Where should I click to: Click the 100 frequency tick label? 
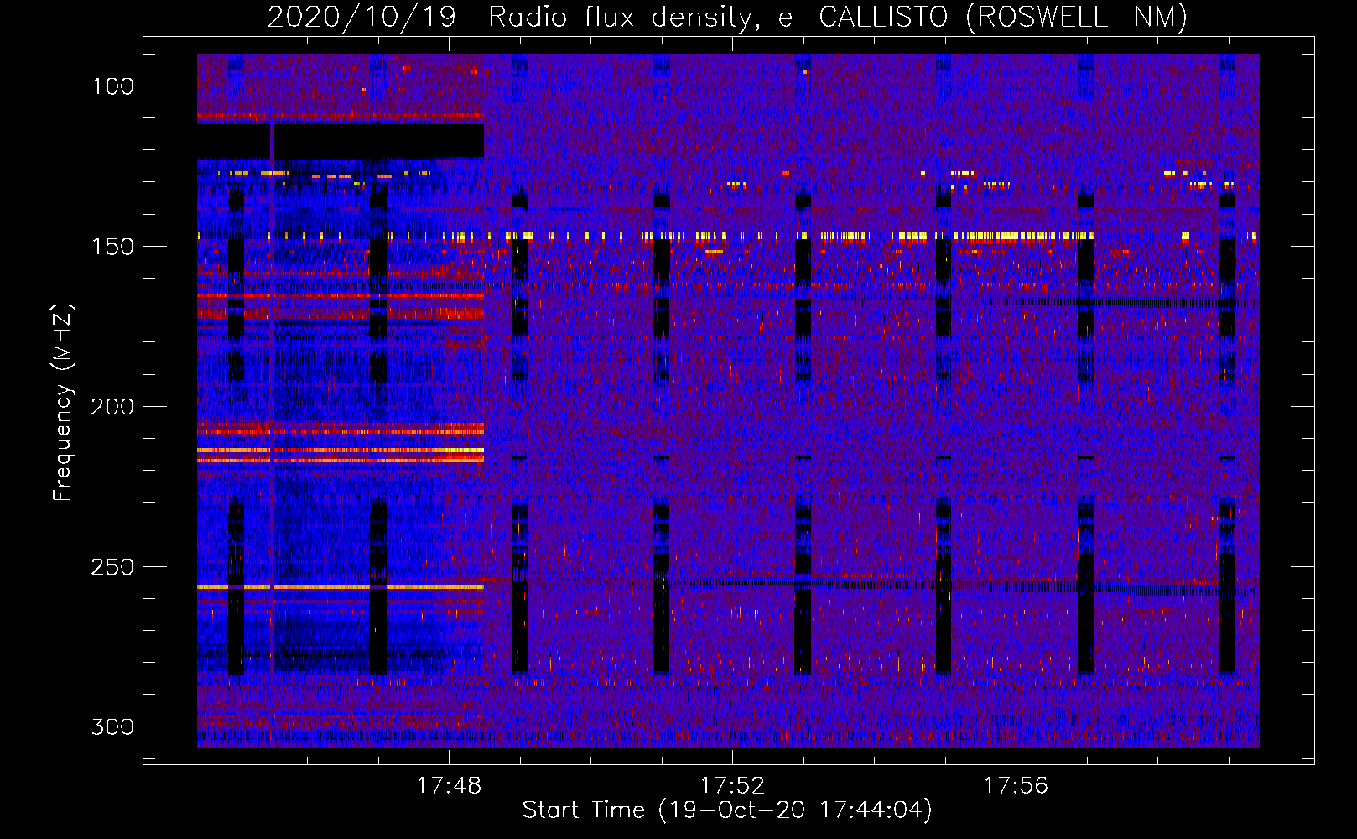(x=114, y=86)
